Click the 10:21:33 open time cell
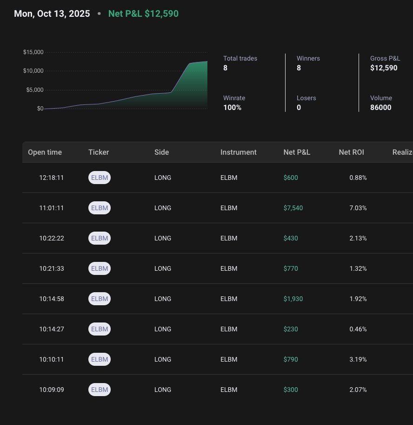 (52, 268)
